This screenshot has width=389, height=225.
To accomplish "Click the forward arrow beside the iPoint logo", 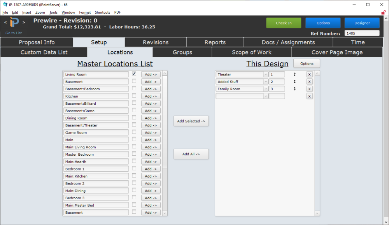I will pos(23,22).
